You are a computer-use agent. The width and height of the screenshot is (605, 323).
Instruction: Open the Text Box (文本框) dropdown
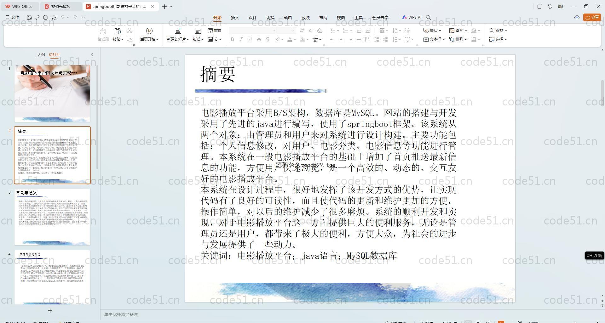434,39
